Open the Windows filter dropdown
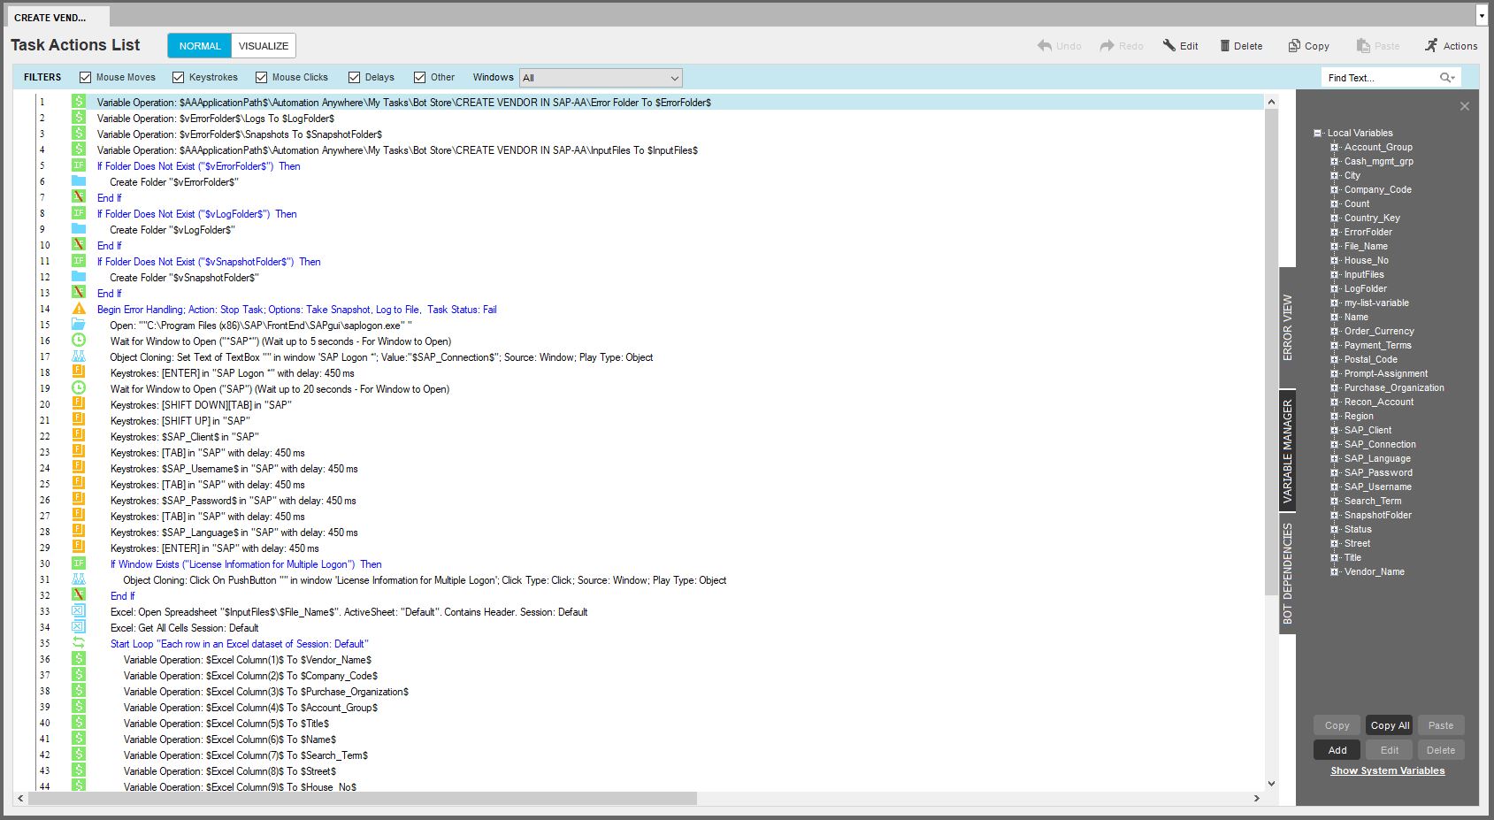The width and height of the screenshot is (1494, 820). click(601, 78)
